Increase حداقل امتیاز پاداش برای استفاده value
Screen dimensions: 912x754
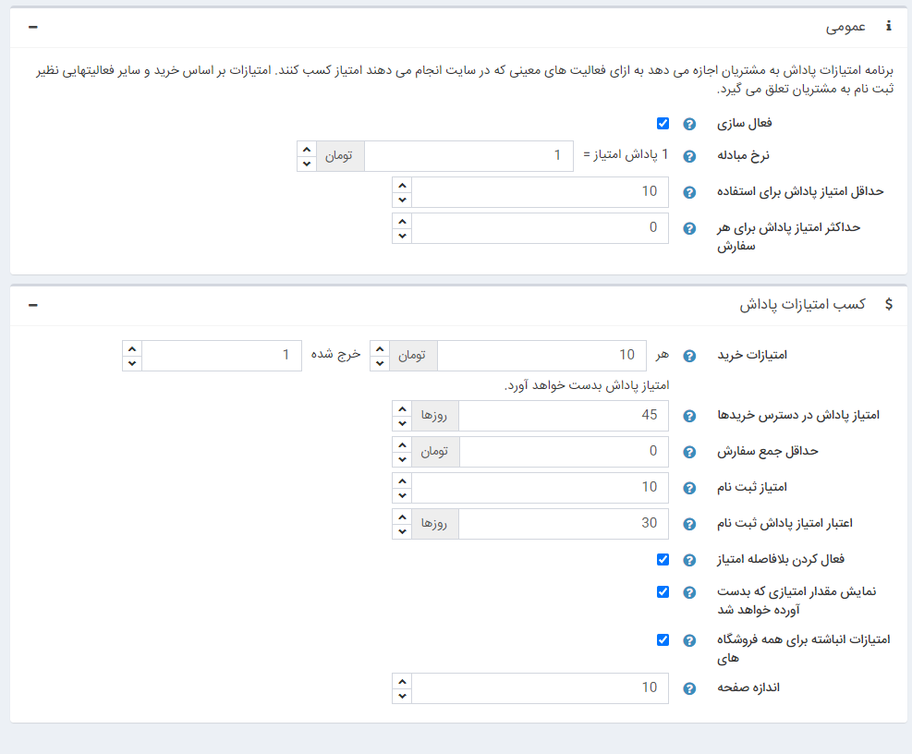[x=401, y=186]
